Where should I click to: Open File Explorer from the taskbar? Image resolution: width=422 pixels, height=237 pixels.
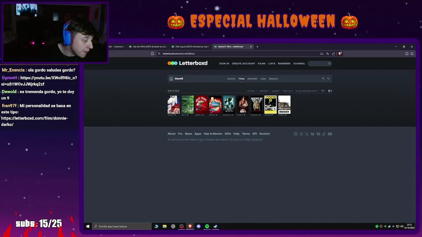click(165, 226)
